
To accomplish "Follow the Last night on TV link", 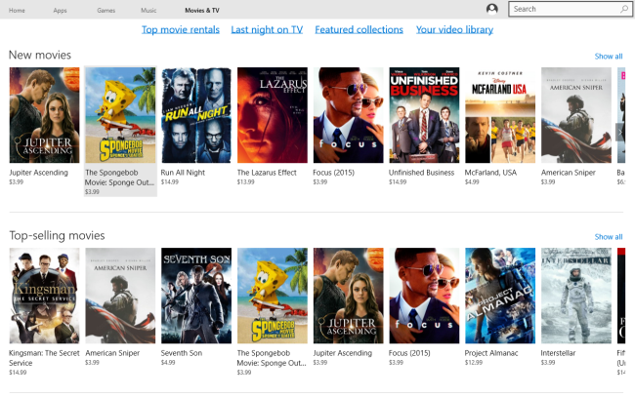I will coord(267,29).
